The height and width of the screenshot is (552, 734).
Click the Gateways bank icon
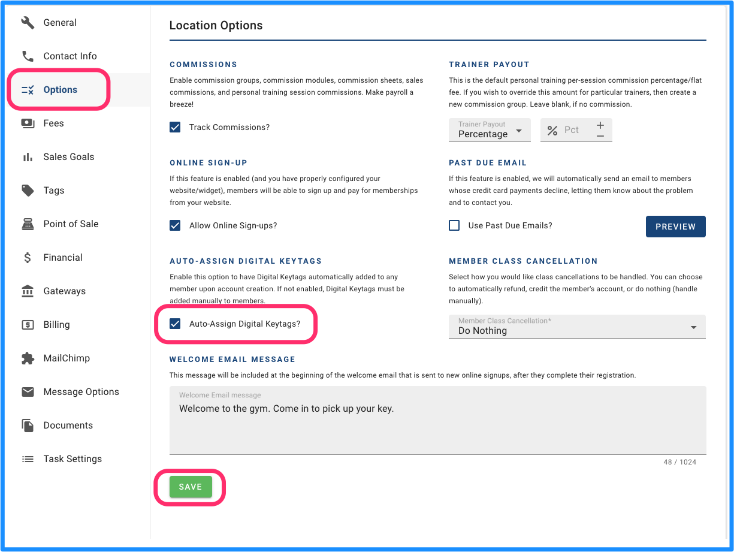(28, 291)
